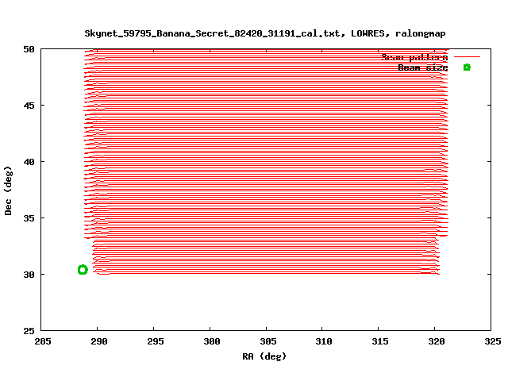Click the Dec axis value 25
Screen dimensions: 508x381
(29, 331)
